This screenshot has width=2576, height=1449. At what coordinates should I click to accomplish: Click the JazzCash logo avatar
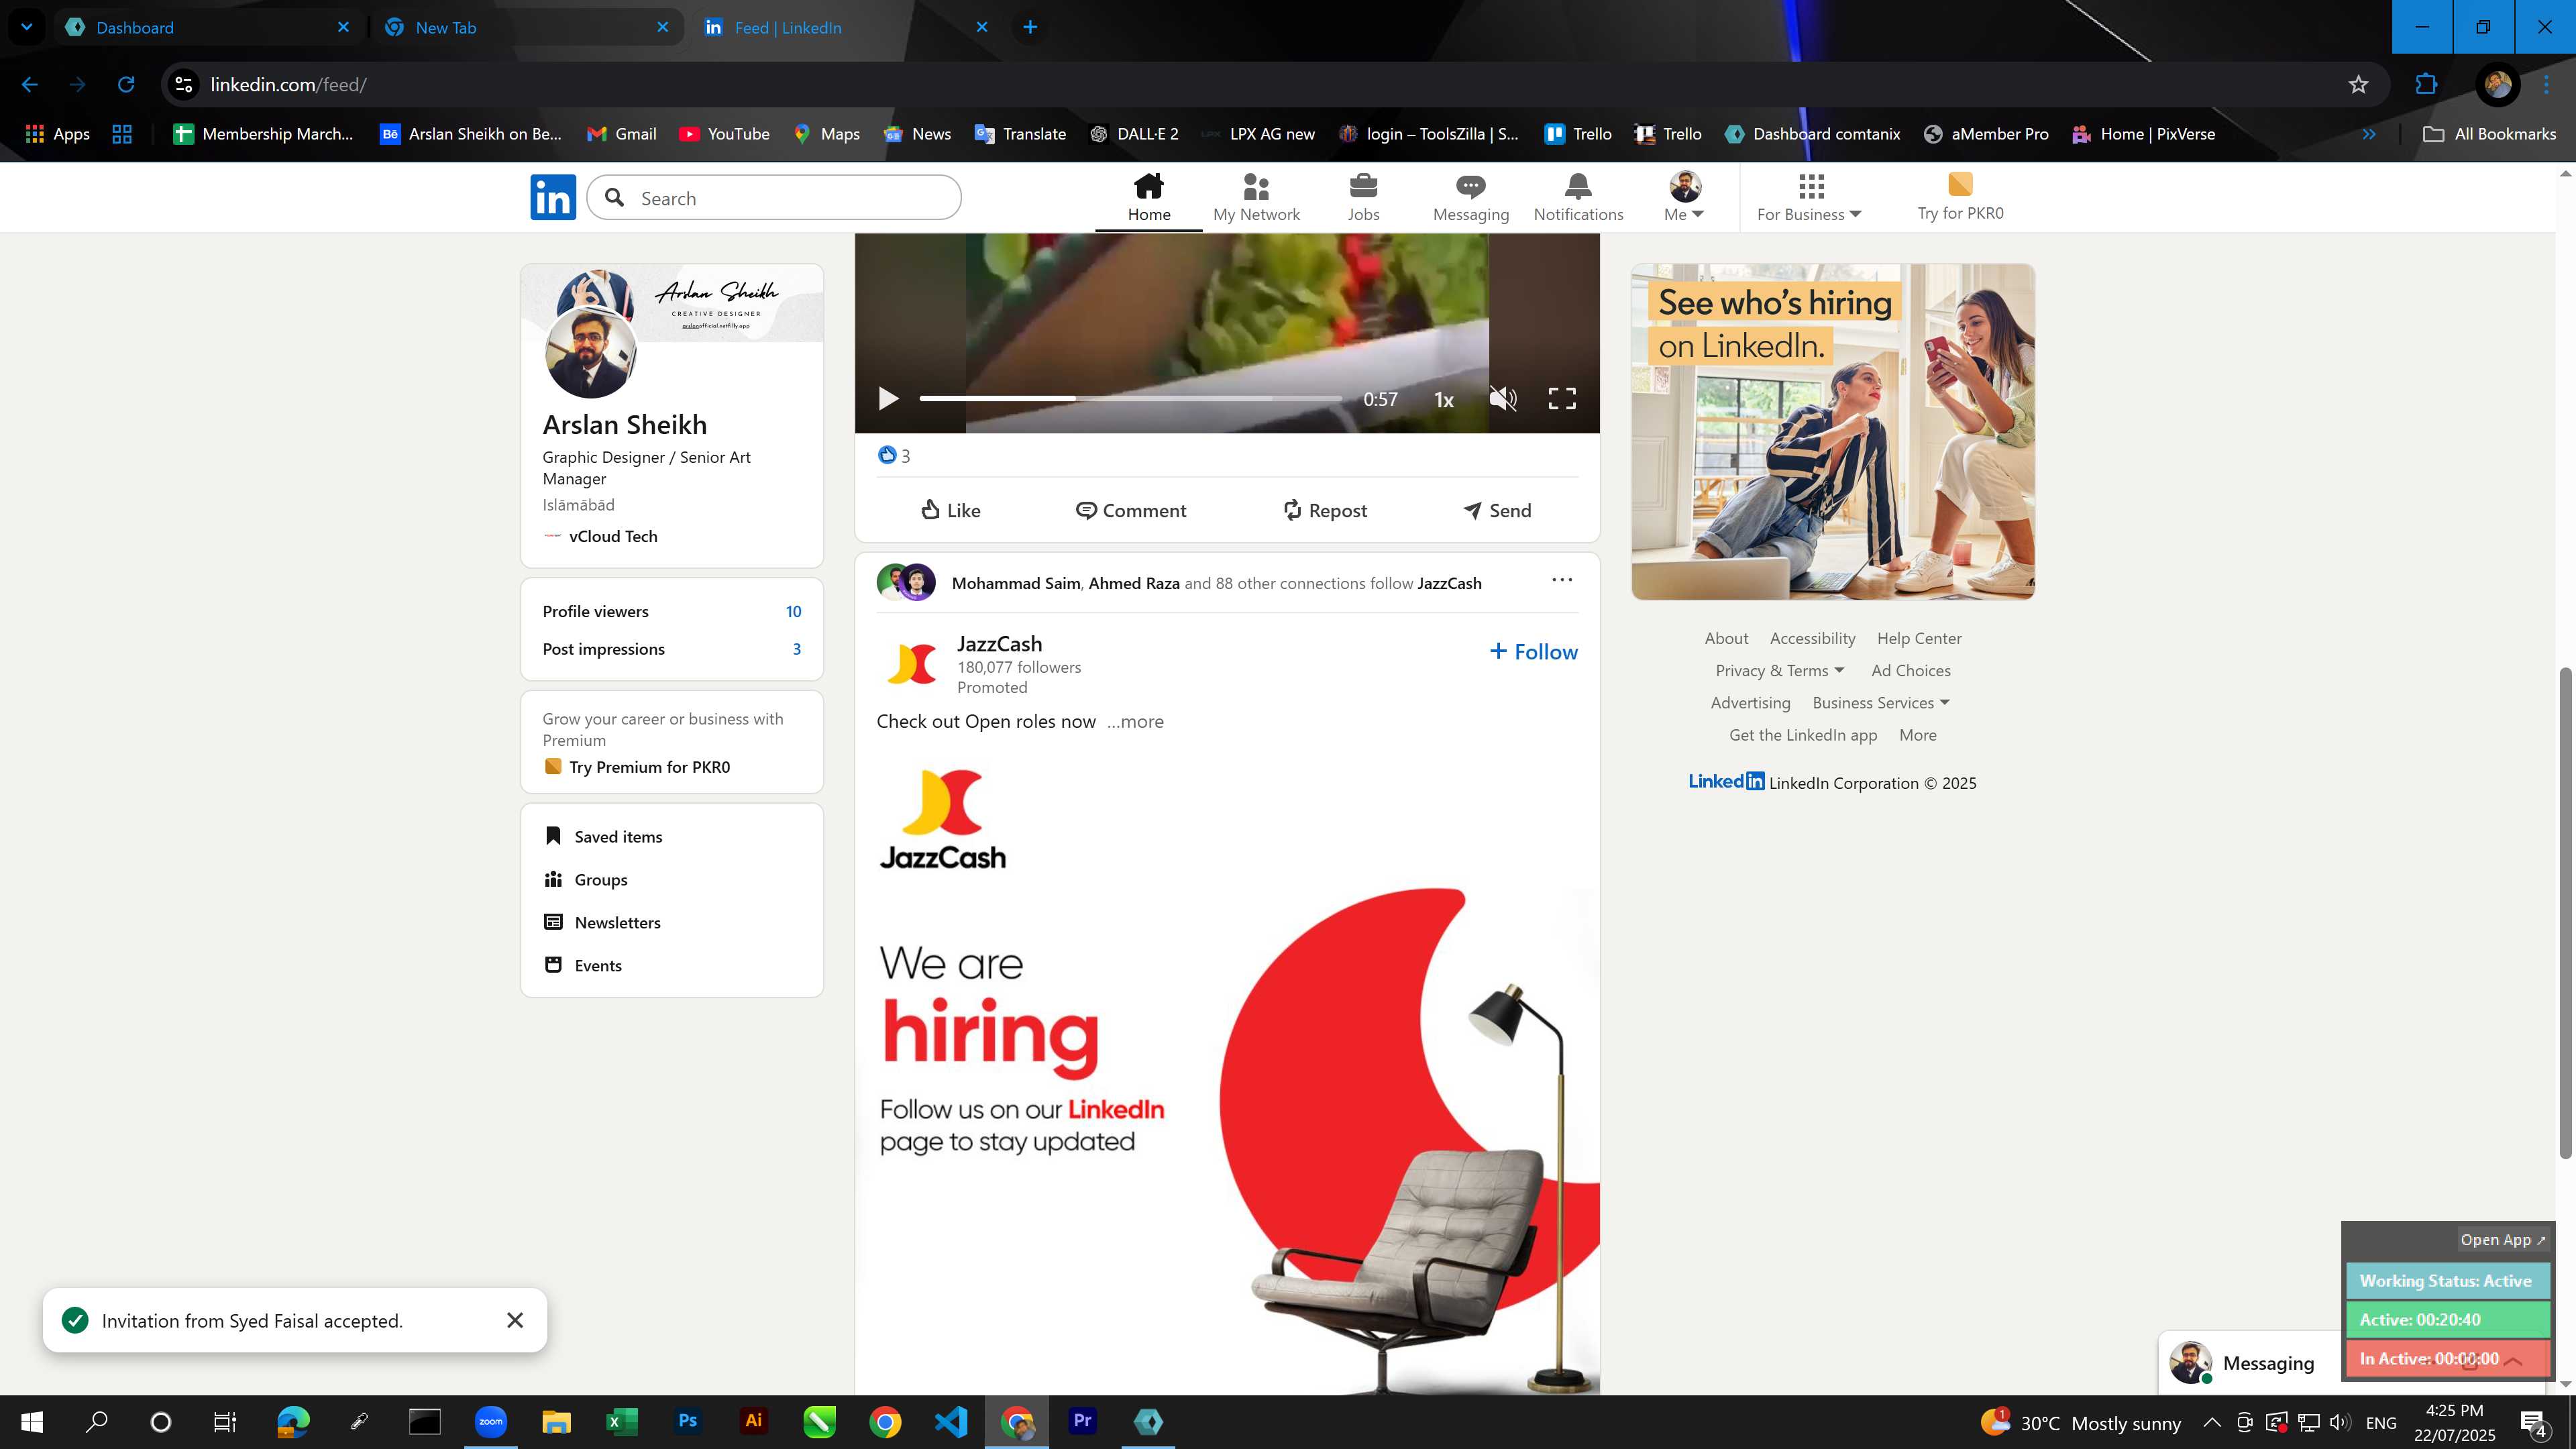(x=911, y=664)
